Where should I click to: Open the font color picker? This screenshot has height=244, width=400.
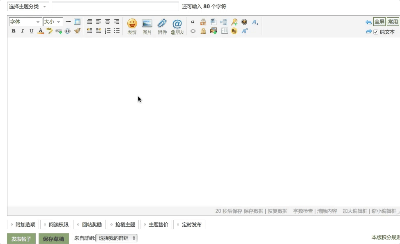[x=41, y=31]
